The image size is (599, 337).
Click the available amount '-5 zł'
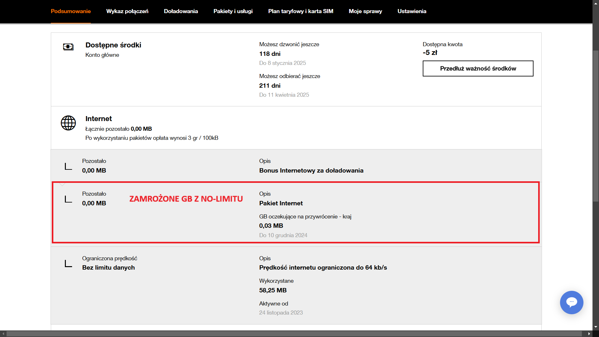coord(430,52)
